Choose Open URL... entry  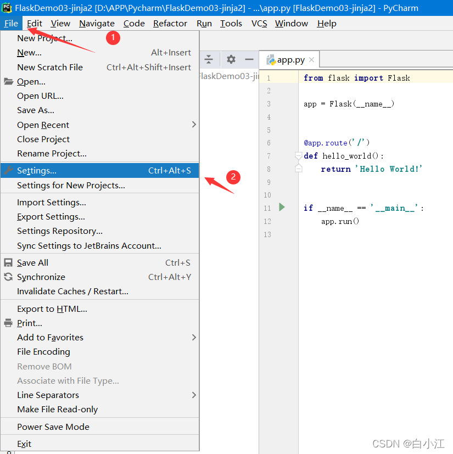[99, 96]
